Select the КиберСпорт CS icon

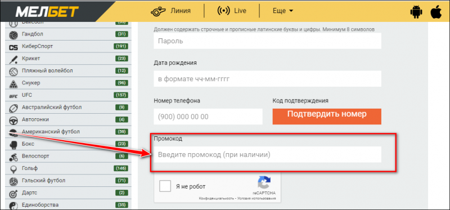pos(13,47)
